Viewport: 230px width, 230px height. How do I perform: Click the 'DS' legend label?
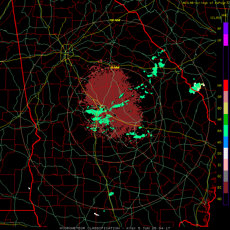coord(219,154)
